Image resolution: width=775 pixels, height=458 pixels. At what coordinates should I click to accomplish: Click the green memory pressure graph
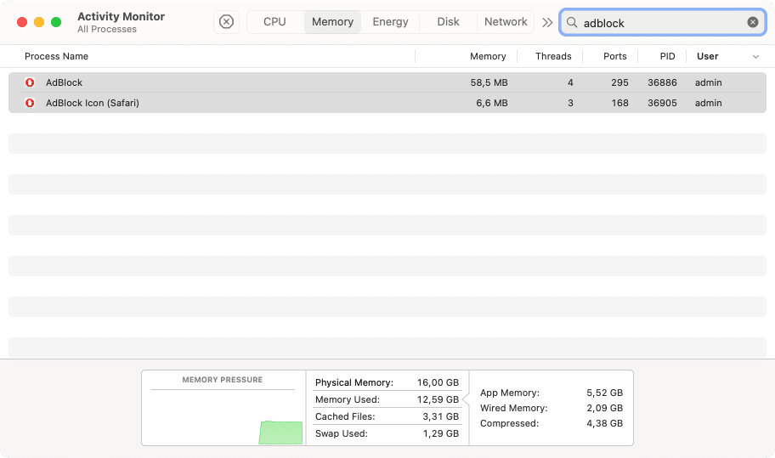[280, 433]
